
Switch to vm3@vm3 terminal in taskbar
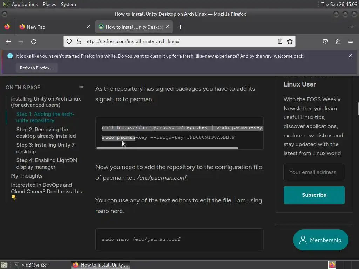[31, 265]
